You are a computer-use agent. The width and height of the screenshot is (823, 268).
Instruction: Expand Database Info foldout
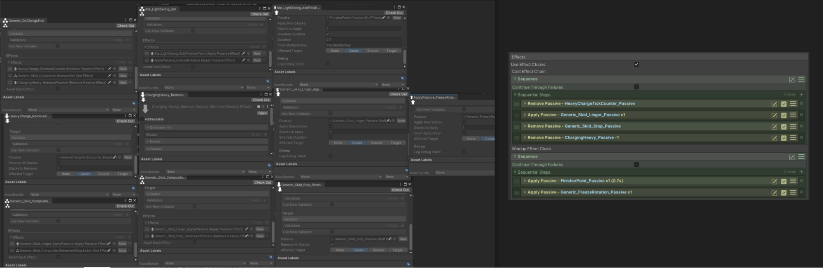(147, 128)
